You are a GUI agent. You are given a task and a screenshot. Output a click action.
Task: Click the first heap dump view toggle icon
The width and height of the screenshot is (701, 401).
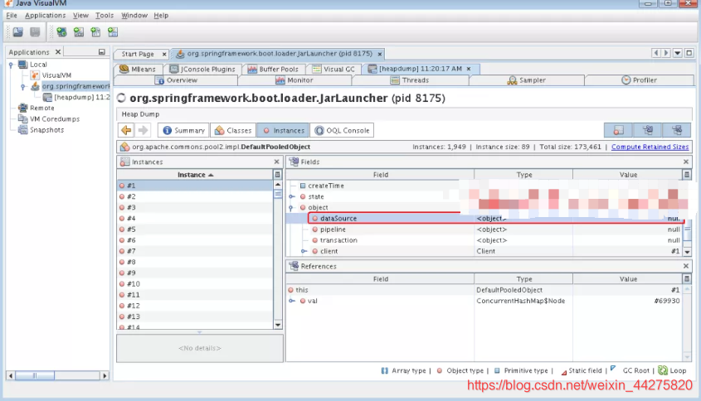pyautogui.click(x=618, y=130)
